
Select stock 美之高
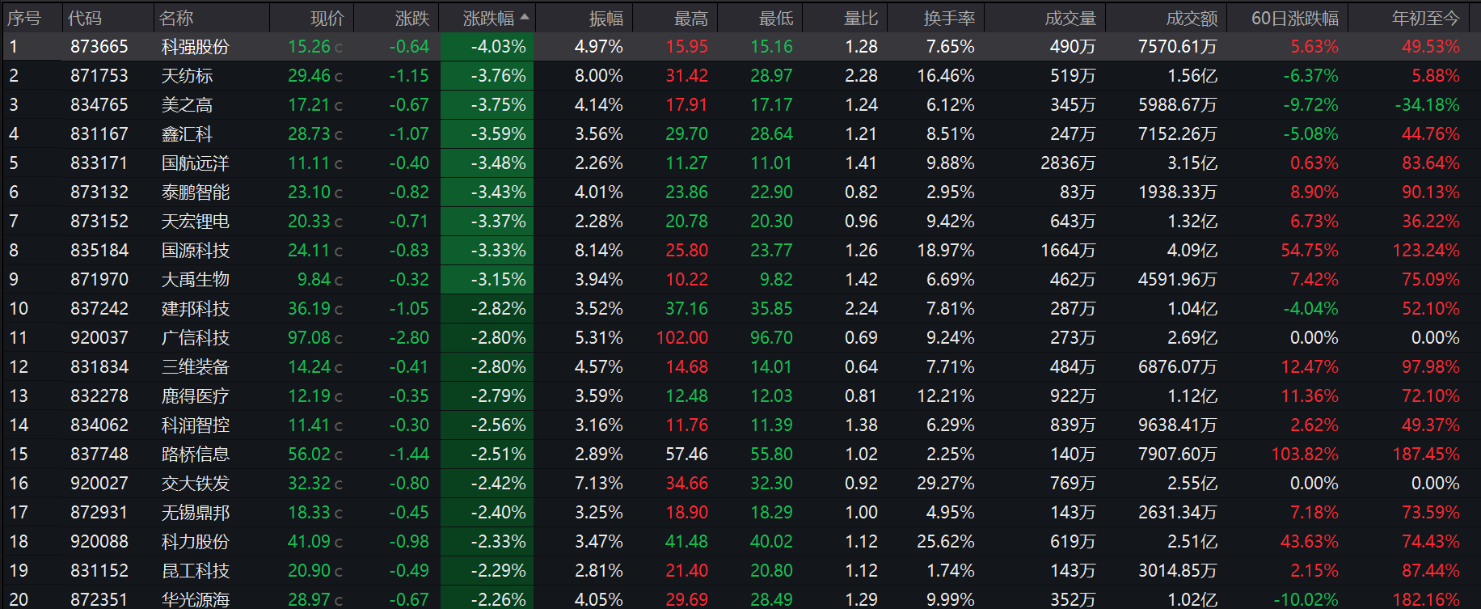pos(187,105)
